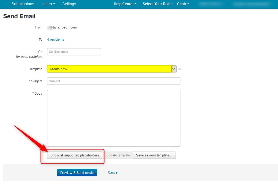The width and height of the screenshot is (278, 195).
Task: Click the Body textarea resize grip
Action: click(178, 144)
